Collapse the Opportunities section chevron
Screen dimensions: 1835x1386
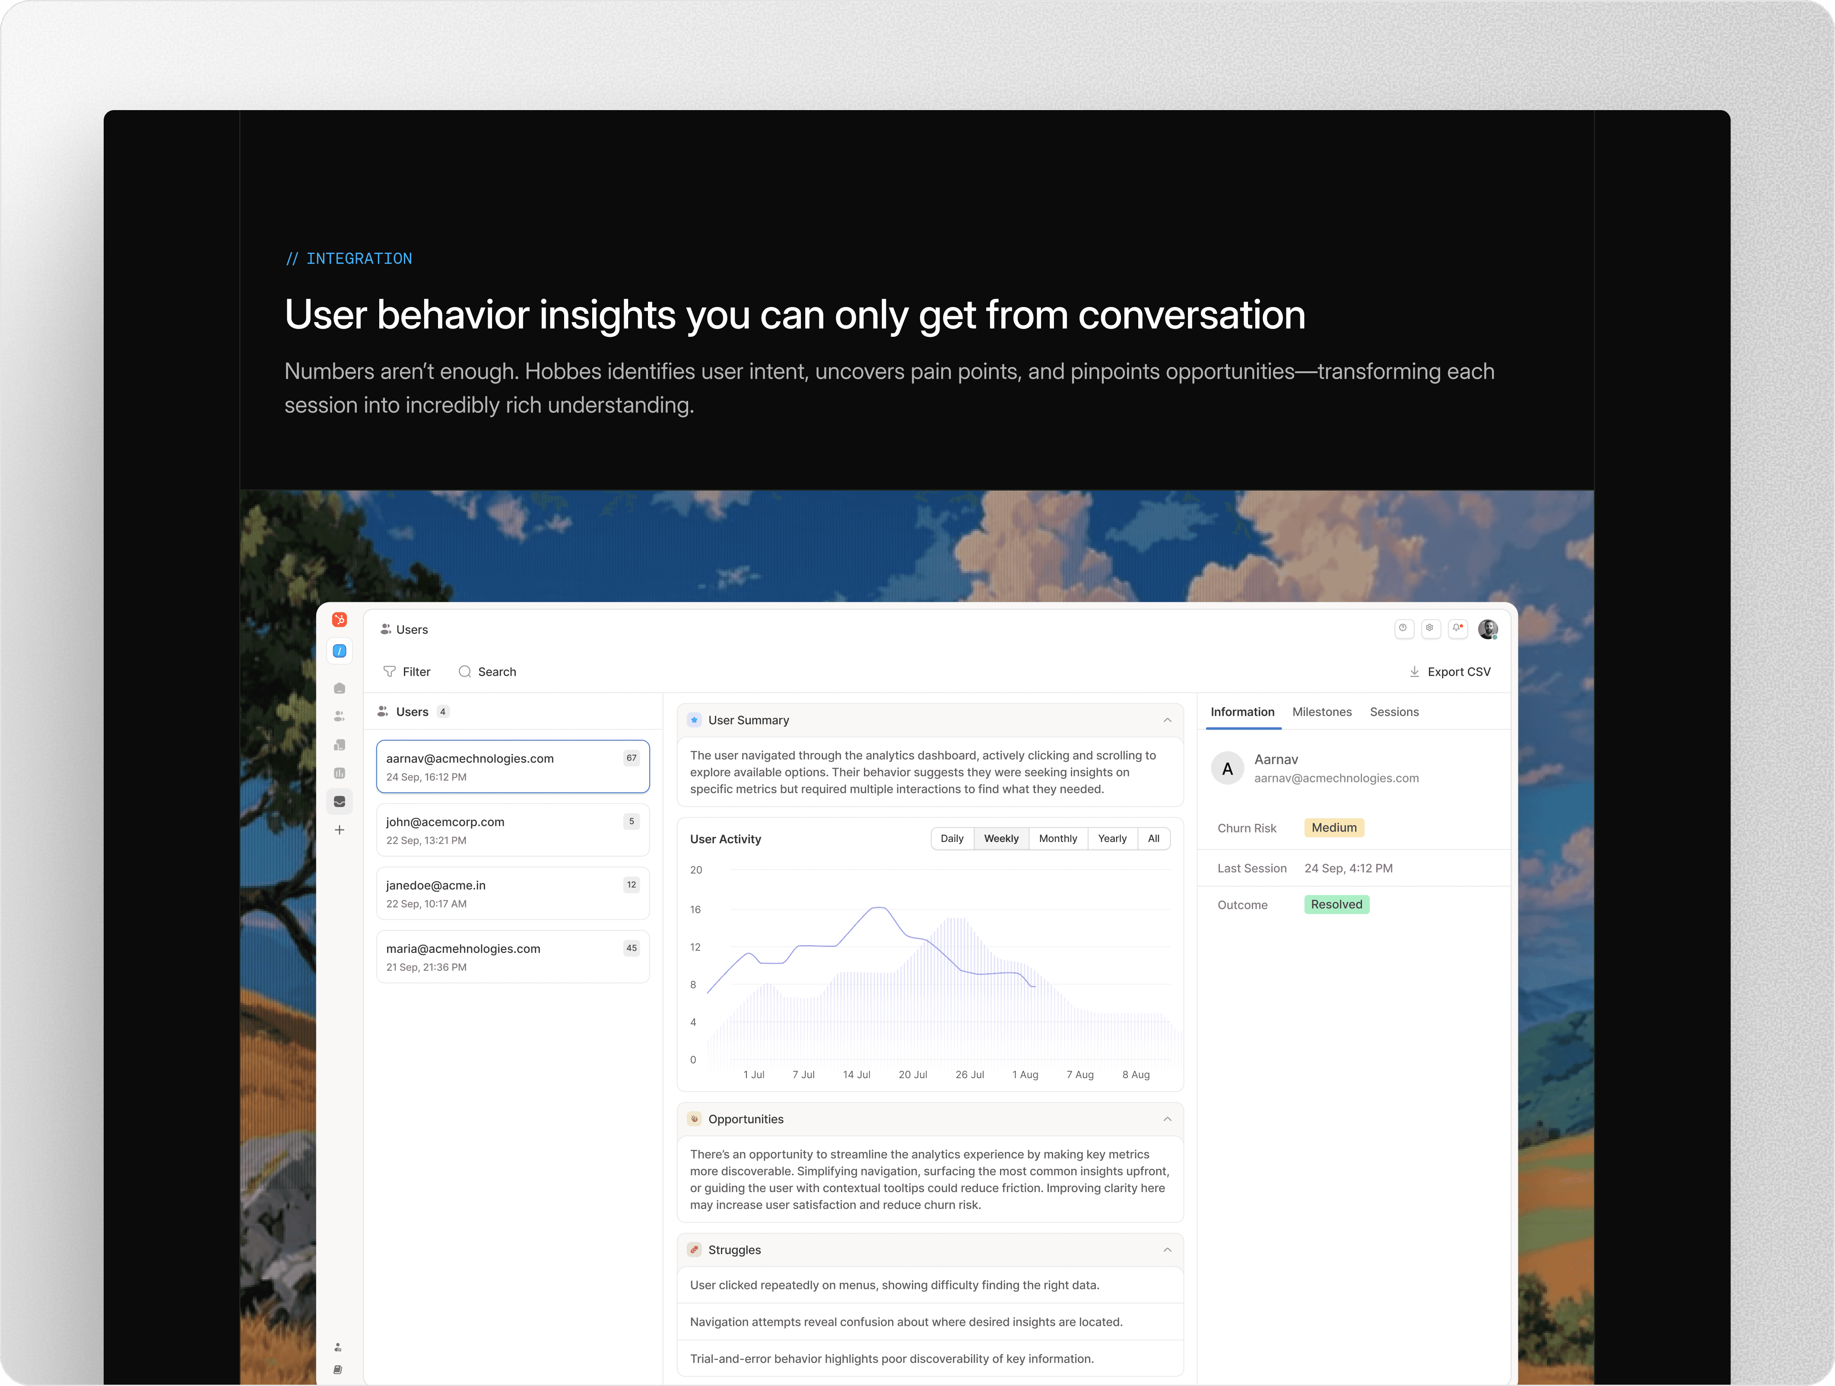pos(1167,1119)
